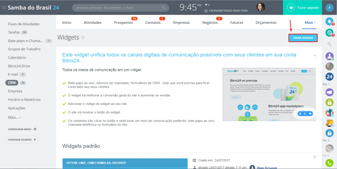The image size is (337, 169).
Task: Click the Configurar Menu text link
Action: pos(19,129)
